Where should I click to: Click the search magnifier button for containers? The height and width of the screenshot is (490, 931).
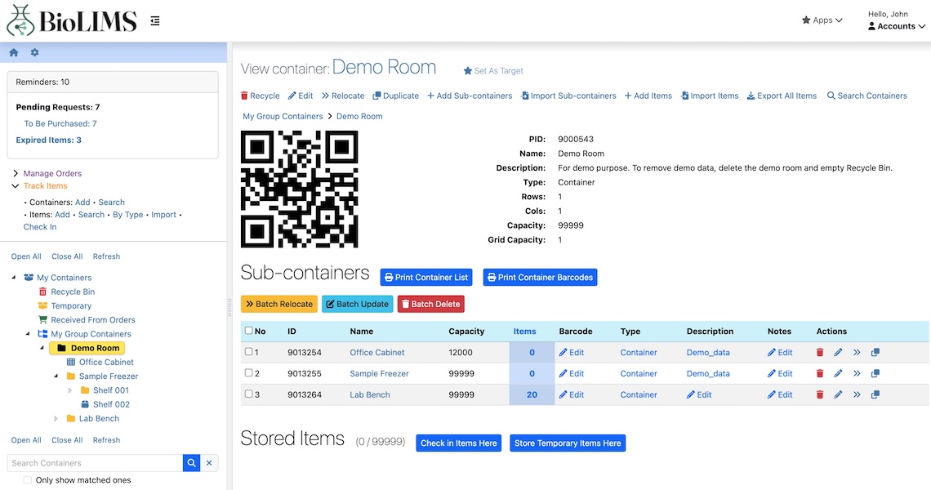tap(191, 463)
